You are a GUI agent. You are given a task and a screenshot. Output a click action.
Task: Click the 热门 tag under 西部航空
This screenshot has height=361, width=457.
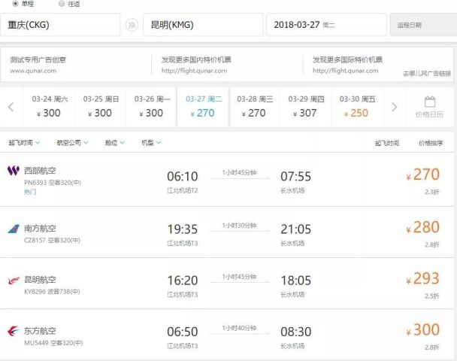tap(30, 192)
